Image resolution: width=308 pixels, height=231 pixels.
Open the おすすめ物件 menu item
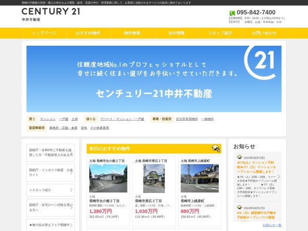coord(88,33)
